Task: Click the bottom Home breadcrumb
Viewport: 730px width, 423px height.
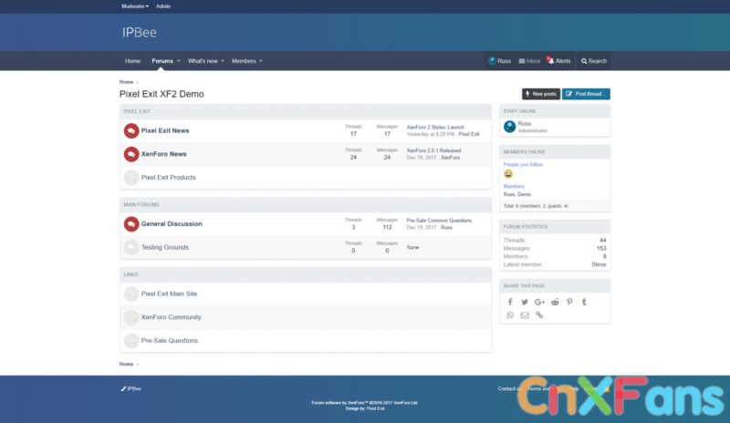Action: tap(126, 364)
